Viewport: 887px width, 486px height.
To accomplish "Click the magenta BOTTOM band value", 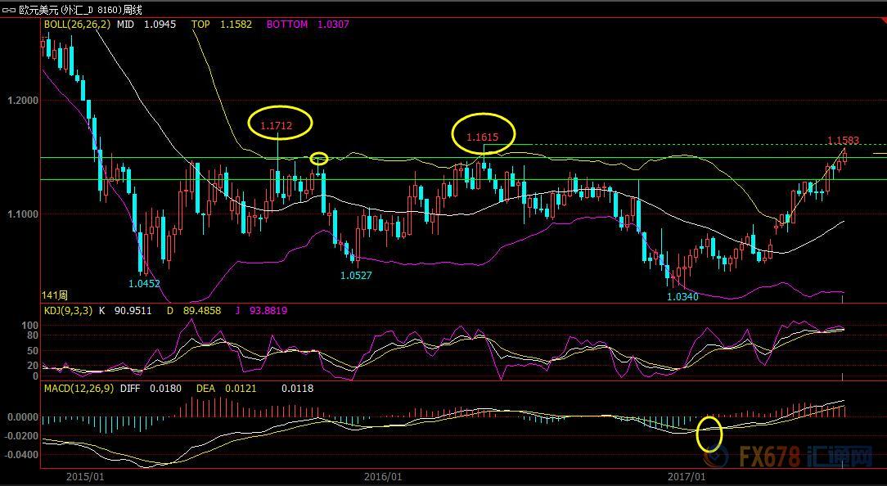I will click(x=332, y=25).
